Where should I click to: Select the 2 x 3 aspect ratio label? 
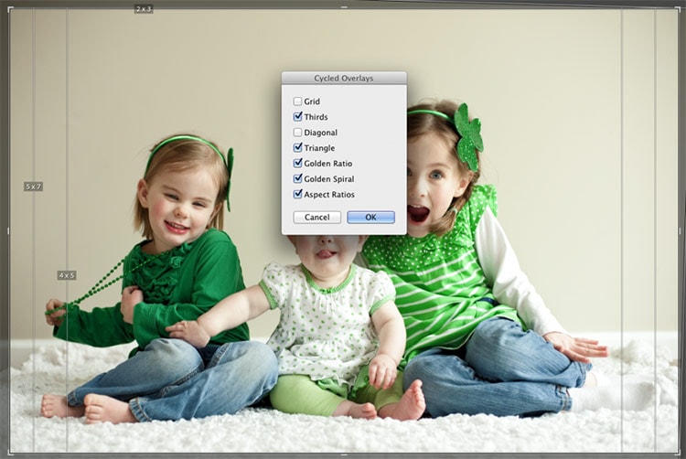pos(144,9)
